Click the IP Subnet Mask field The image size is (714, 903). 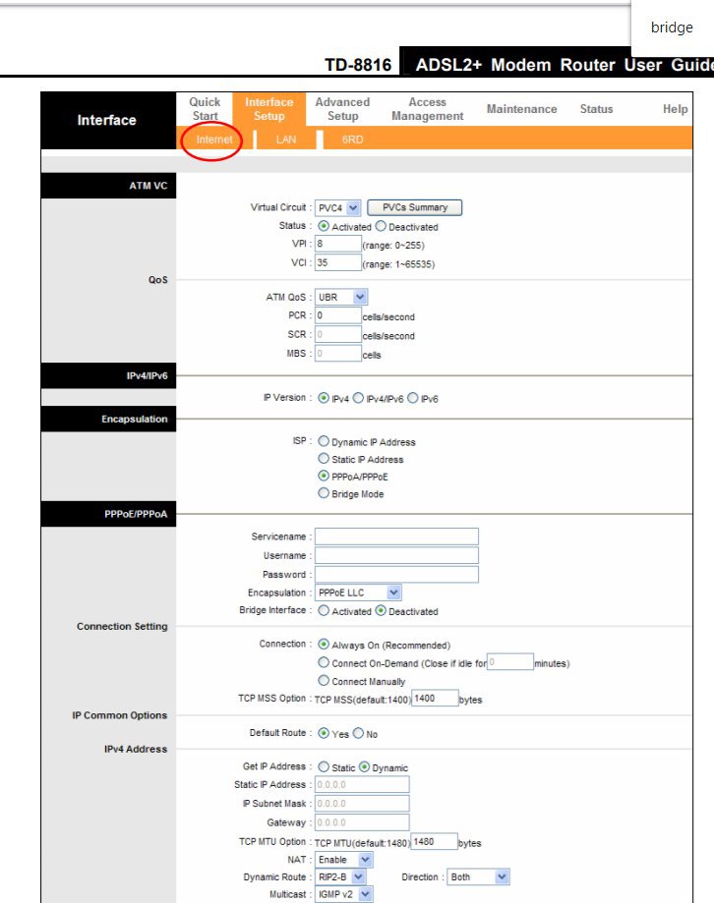(362, 804)
